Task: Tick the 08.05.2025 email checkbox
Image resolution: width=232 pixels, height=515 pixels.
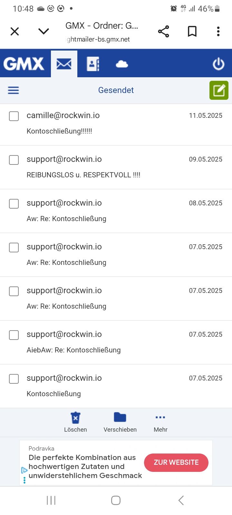Action: [14, 204]
